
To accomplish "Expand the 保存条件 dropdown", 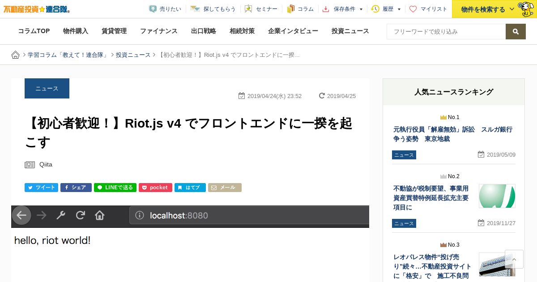I will (343, 9).
